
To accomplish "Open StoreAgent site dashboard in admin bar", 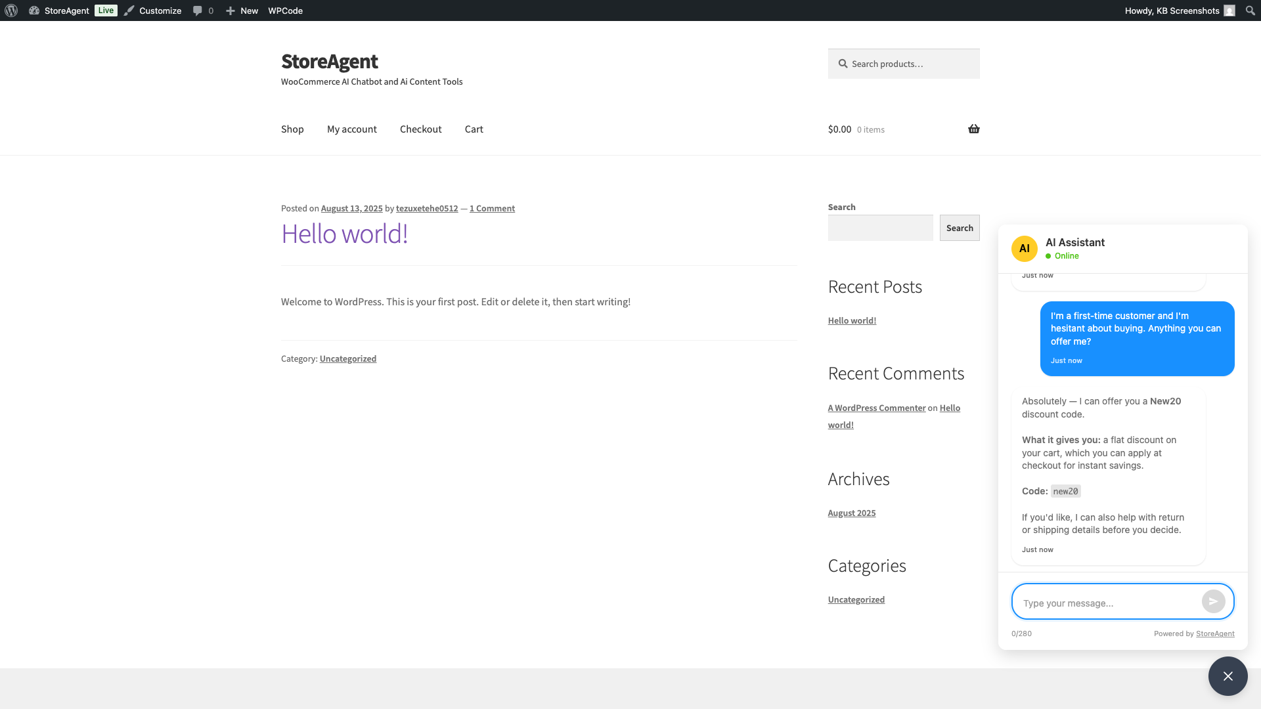I will pos(59,11).
